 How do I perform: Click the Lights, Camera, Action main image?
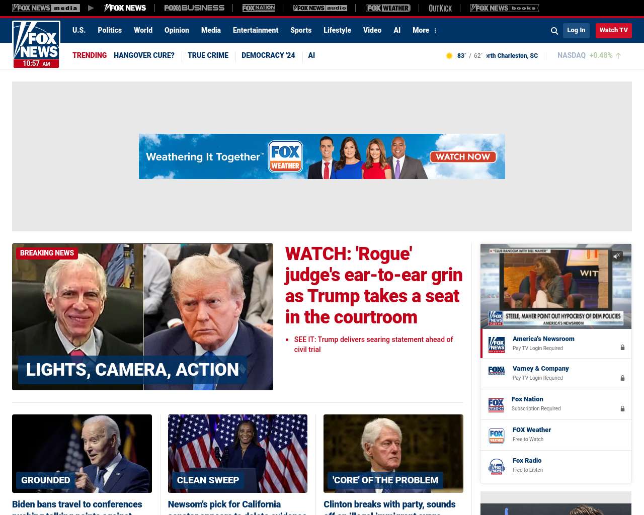click(142, 317)
